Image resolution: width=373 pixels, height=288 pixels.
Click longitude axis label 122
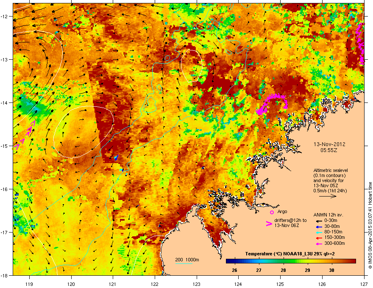[x=155, y=284]
